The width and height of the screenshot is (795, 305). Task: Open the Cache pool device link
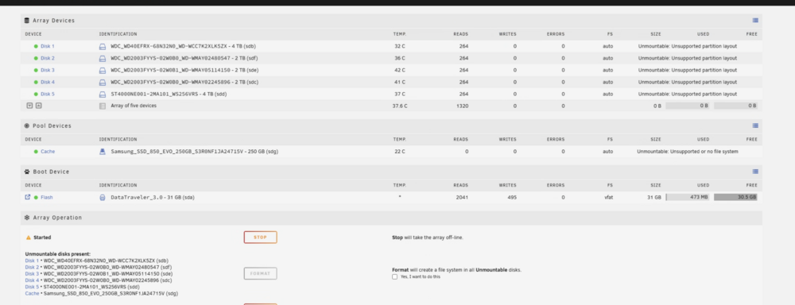pyautogui.click(x=48, y=152)
